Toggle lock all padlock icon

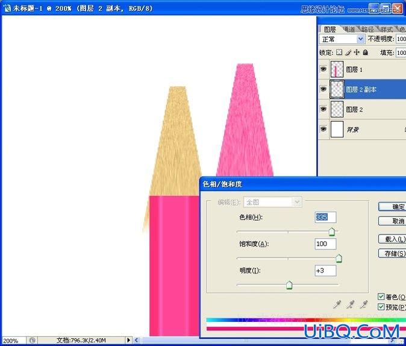pos(366,52)
